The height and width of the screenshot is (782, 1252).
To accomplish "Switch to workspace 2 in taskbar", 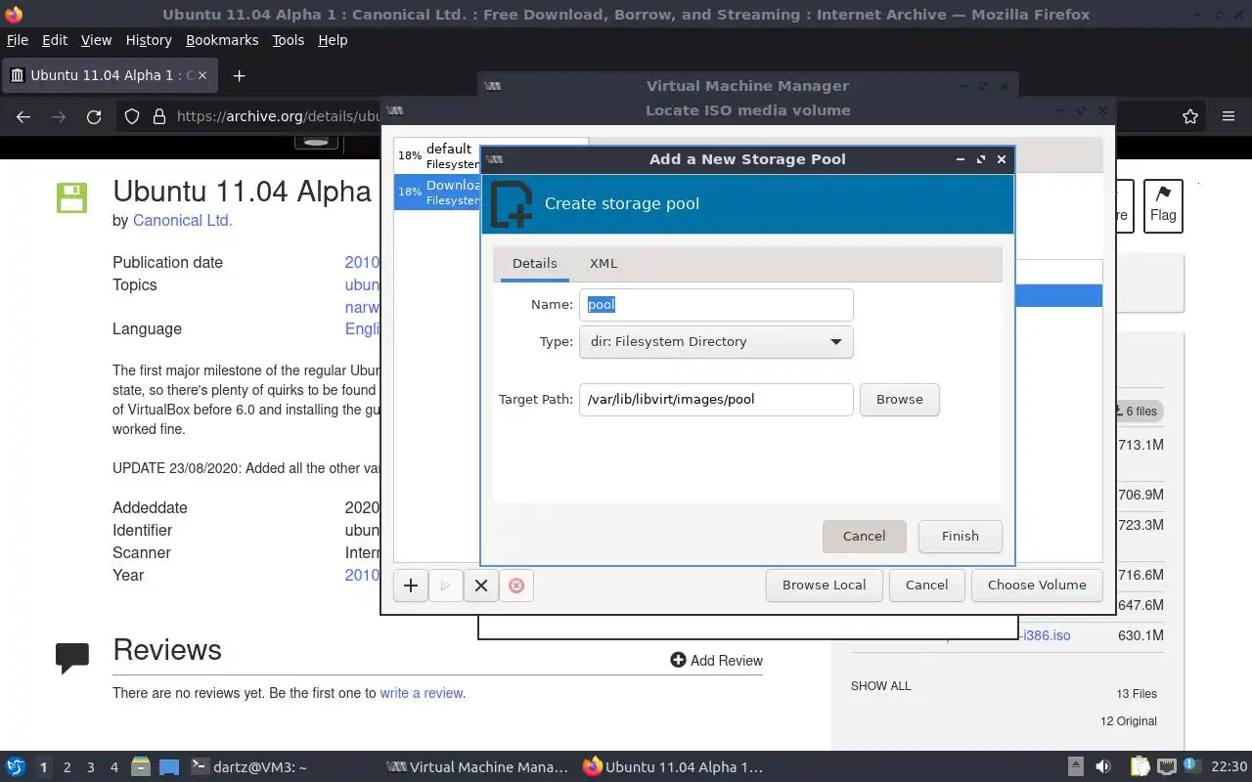I will [x=67, y=767].
